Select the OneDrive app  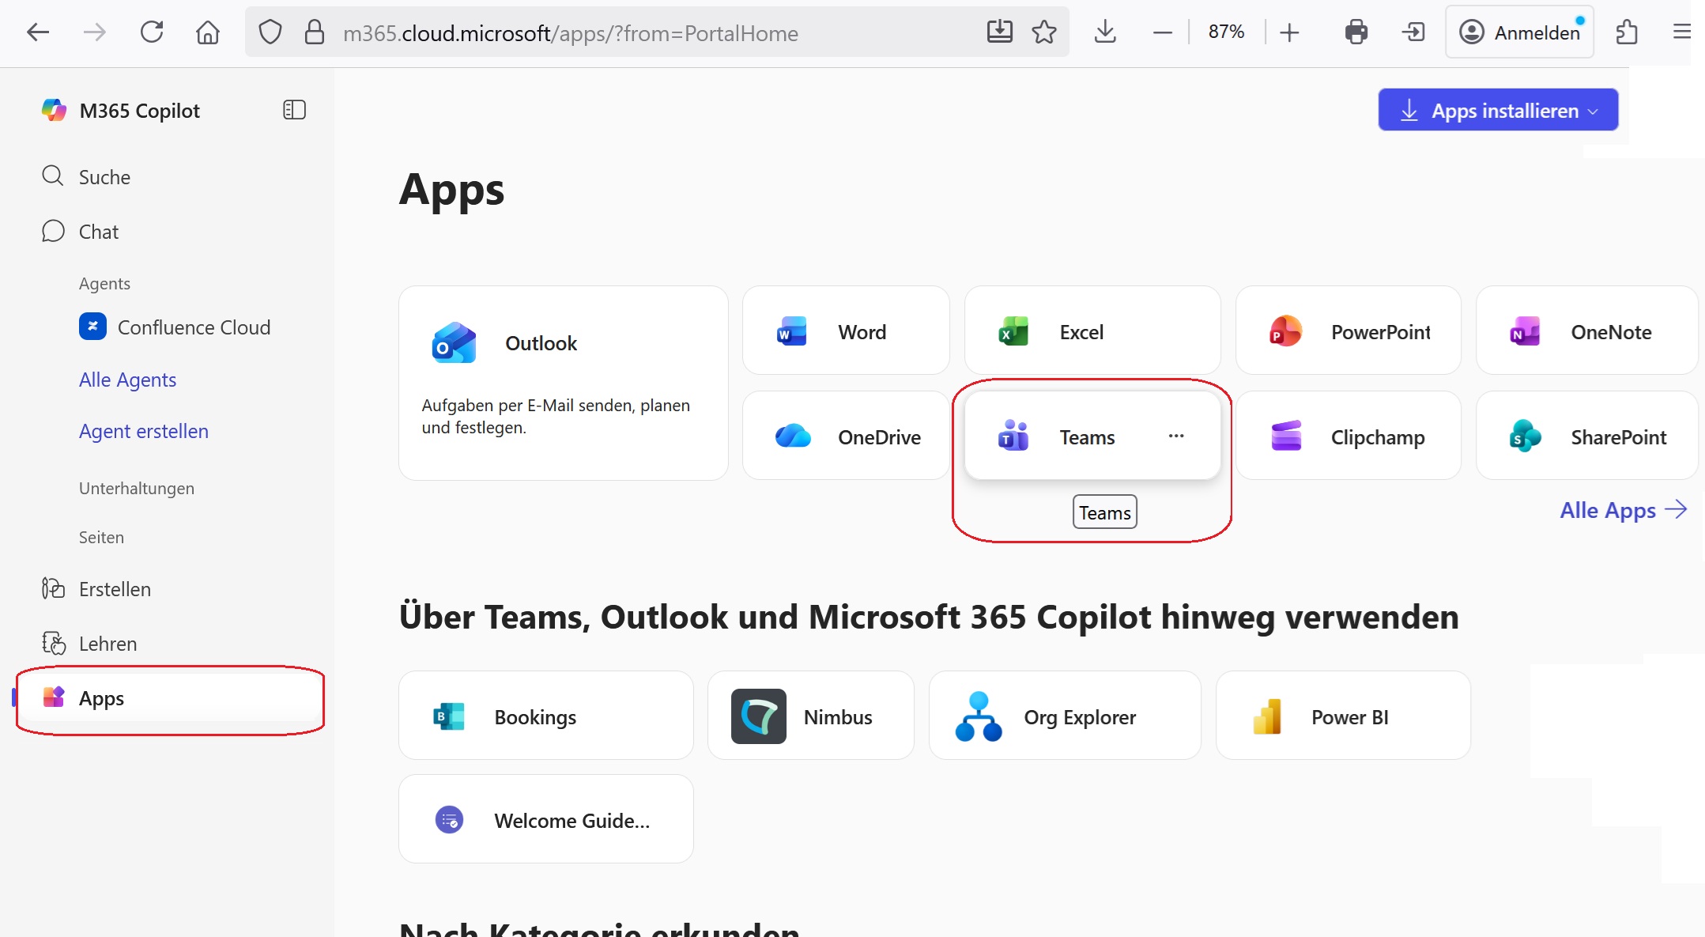pos(845,436)
